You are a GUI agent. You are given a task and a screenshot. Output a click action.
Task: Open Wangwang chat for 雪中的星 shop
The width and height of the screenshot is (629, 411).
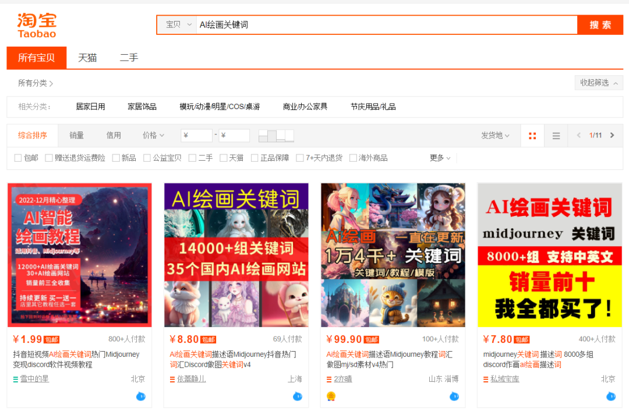[141, 396]
